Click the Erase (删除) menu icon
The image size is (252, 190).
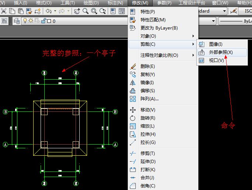click(133, 66)
